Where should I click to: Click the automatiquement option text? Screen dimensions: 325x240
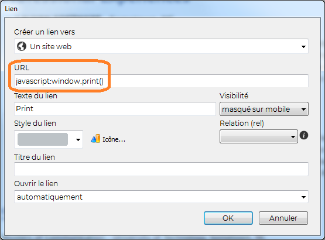point(50,197)
